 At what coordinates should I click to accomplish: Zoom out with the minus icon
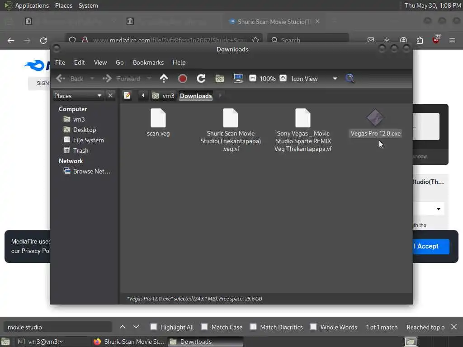(x=252, y=78)
